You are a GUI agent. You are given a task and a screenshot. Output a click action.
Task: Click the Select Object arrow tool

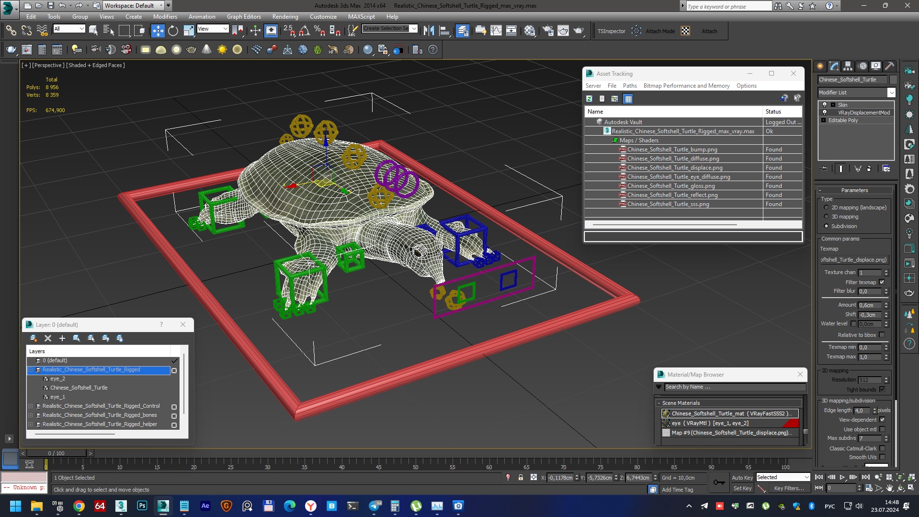click(93, 31)
